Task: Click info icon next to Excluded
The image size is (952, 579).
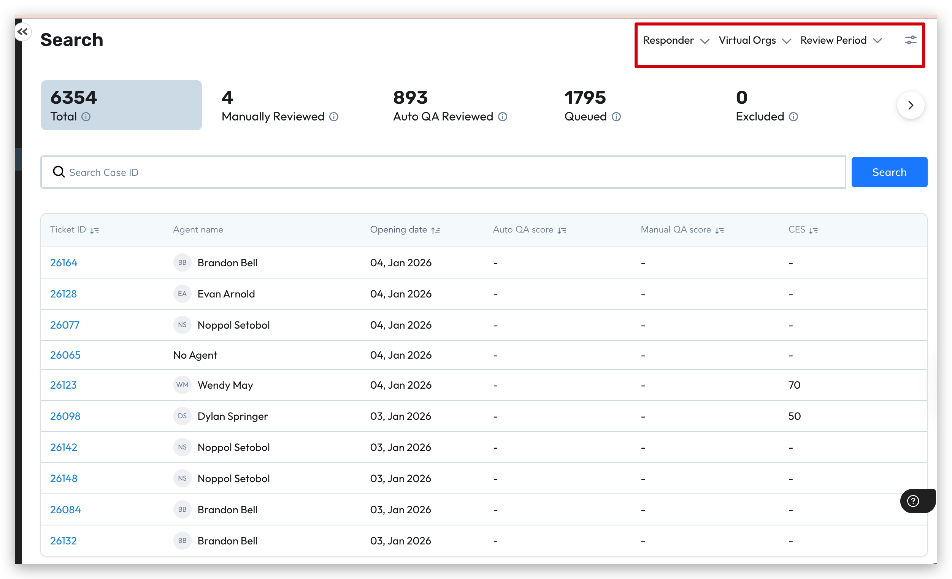Action: click(x=793, y=117)
